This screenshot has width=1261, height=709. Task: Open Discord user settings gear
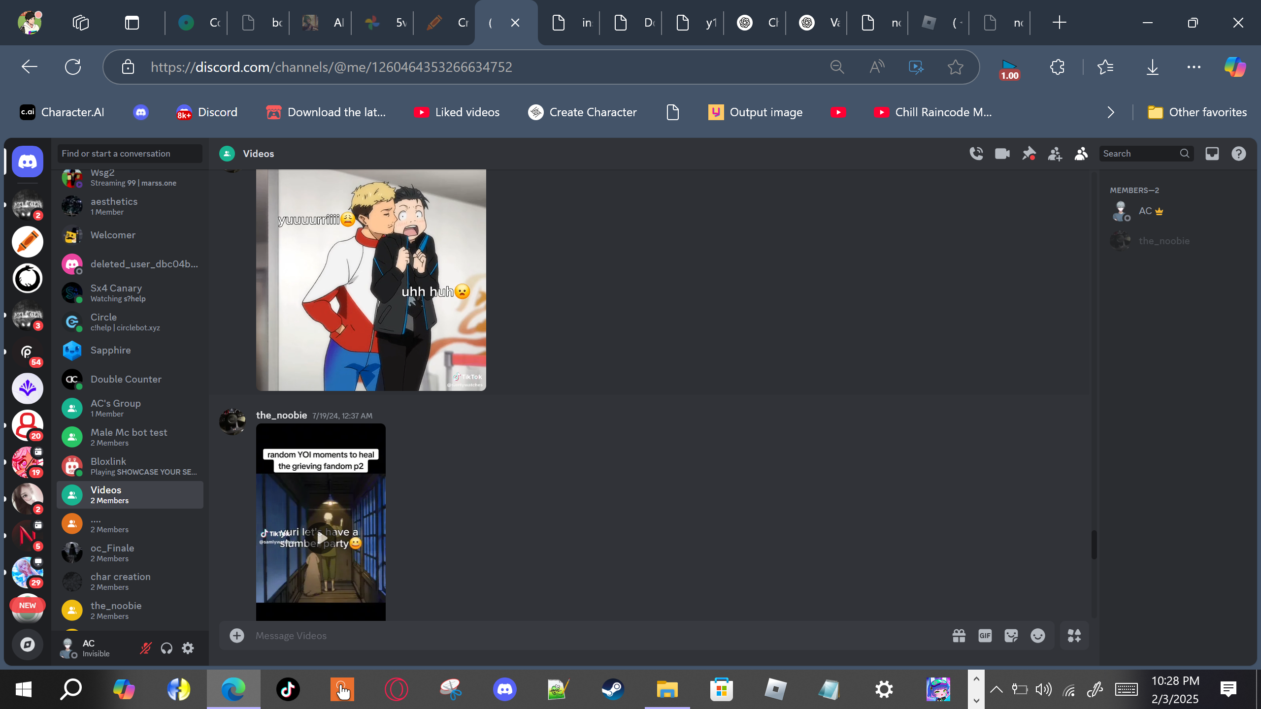188,648
